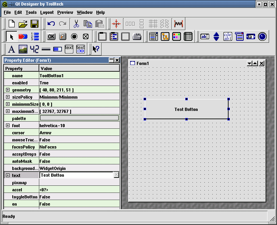Copy the selected widget
Screen dimensions: 277x225
coord(88,24)
